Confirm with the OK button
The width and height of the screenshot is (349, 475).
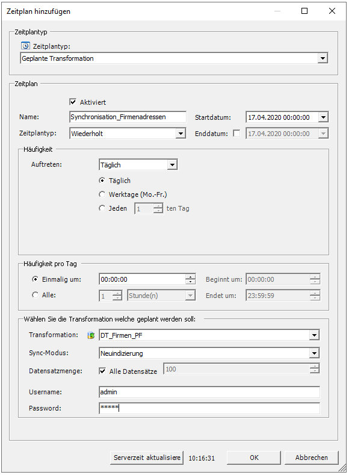[254, 458]
